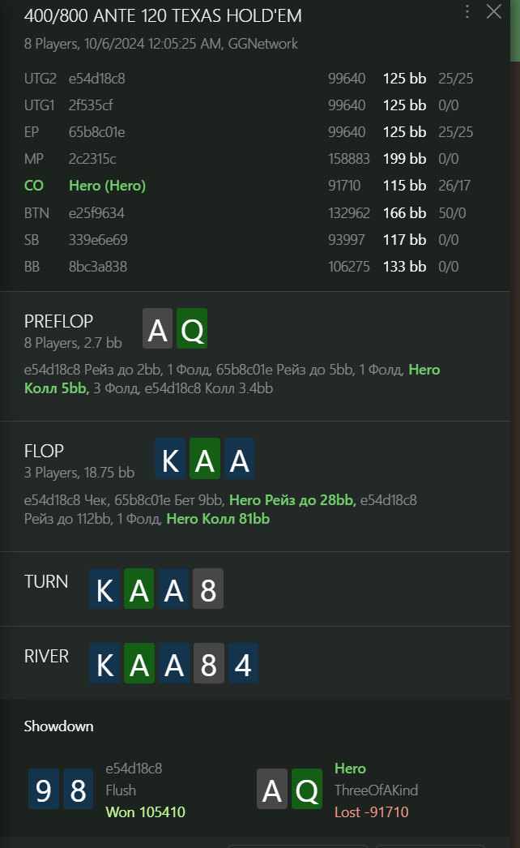Viewport: 520px width, 848px height.
Task: Click the 8 card on the turn
Action: pyautogui.click(x=208, y=589)
